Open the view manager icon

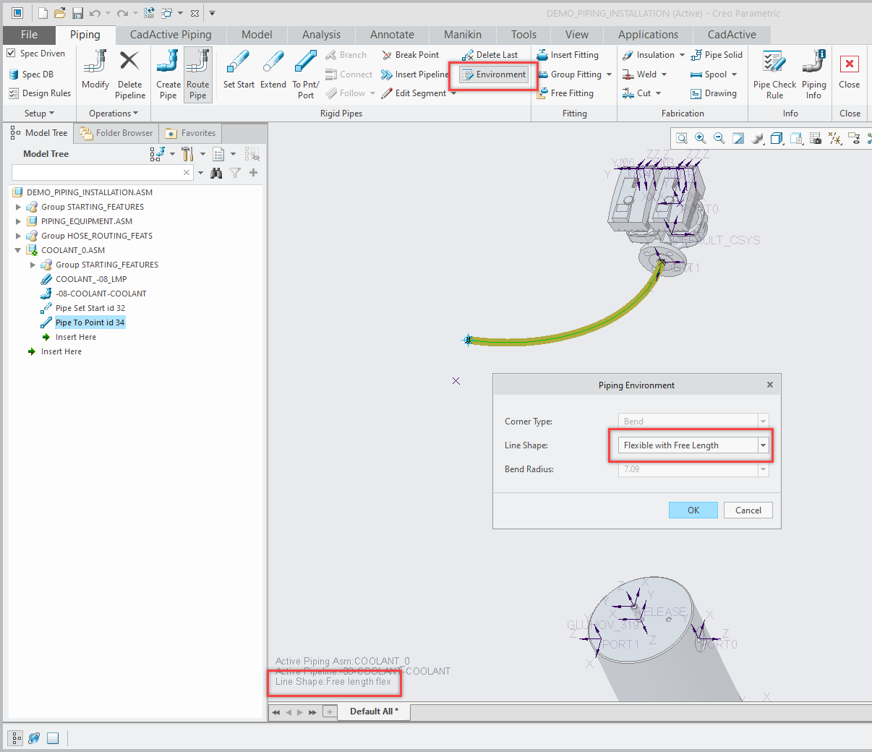pos(816,139)
